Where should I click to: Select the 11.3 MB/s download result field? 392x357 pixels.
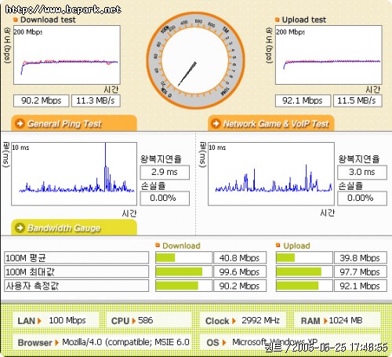coord(96,100)
